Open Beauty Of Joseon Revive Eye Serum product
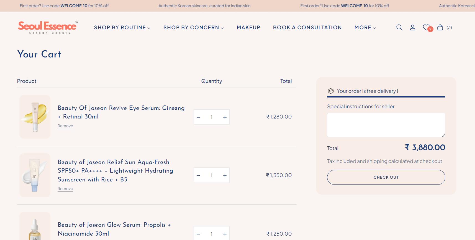This screenshot has width=475, height=240. coord(121,112)
